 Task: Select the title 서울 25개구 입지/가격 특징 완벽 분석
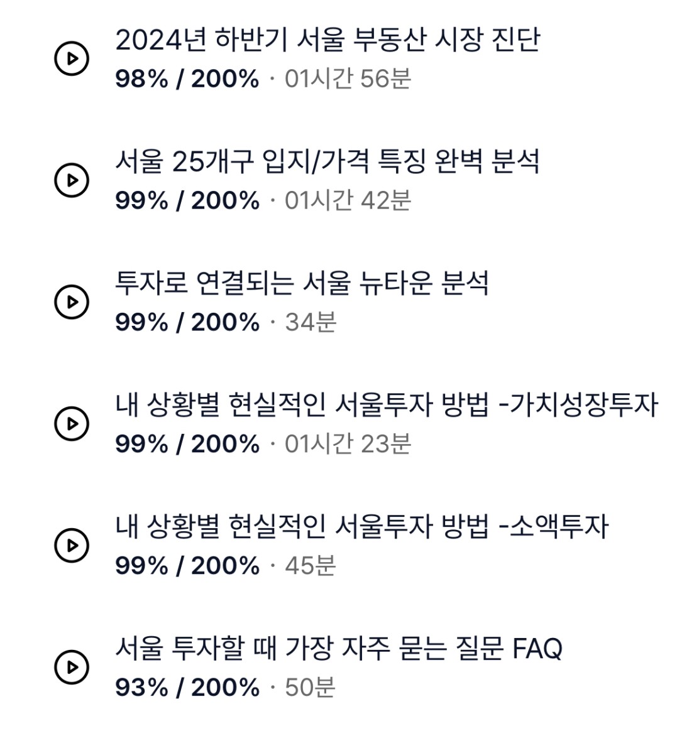pos(327,161)
